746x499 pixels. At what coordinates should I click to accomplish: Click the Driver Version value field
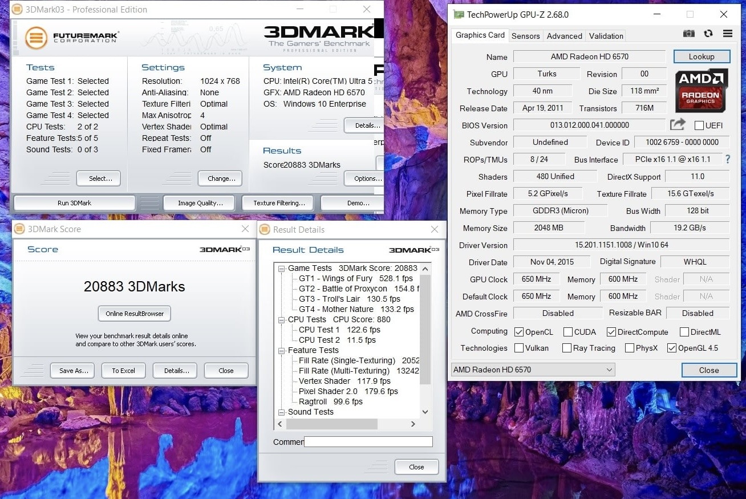pos(621,245)
